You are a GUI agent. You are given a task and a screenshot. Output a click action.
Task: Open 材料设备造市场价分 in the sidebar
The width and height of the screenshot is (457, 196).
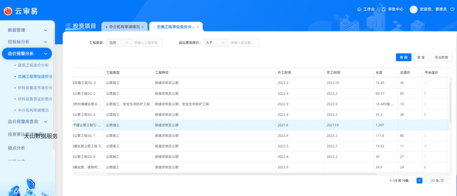[35, 87]
